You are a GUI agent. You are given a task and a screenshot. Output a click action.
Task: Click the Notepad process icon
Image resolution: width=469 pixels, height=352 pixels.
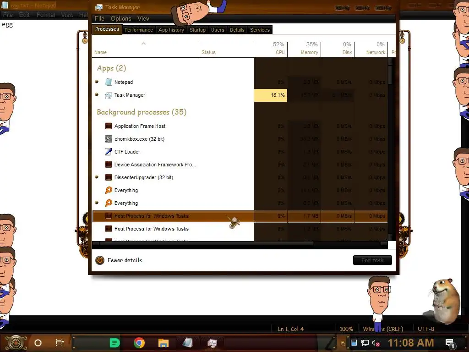pos(109,82)
